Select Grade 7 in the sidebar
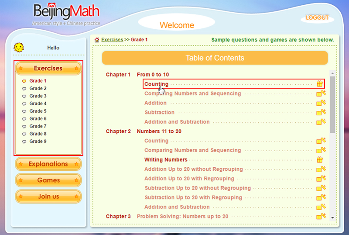 point(38,126)
